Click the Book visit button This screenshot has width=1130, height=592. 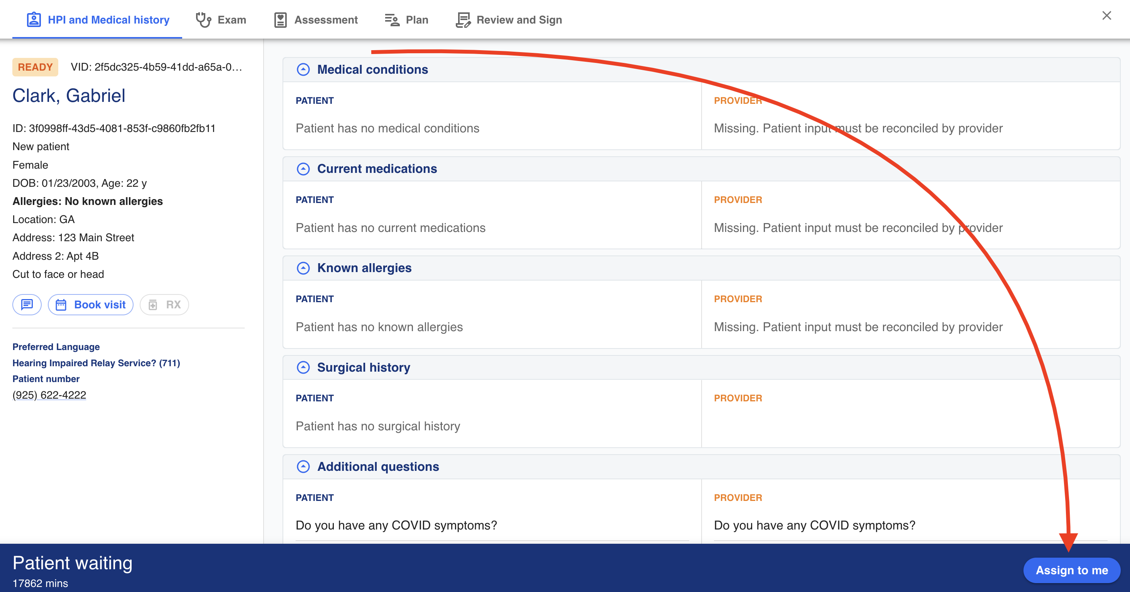(90, 304)
